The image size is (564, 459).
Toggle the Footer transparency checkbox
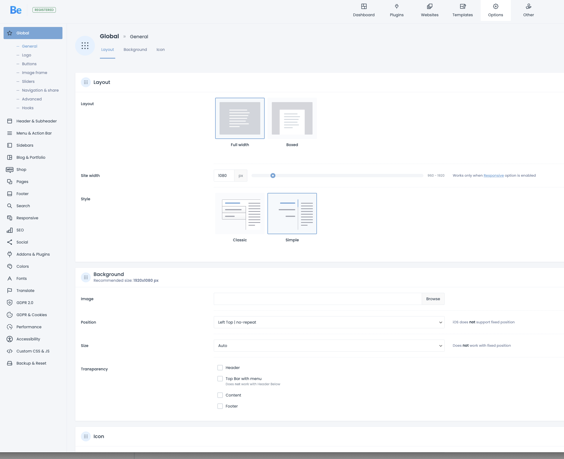pyautogui.click(x=220, y=406)
